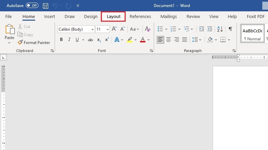Screen dimensions: 268x150
Task: Click Line and Paragraph Spacing icon
Action: (x=195, y=40)
